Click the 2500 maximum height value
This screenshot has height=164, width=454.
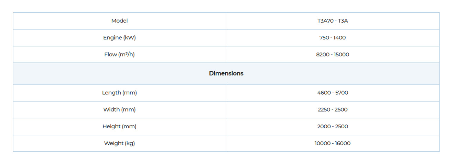point(341,127)
